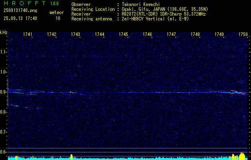Click observer name Takanori Kawachi

141,4
